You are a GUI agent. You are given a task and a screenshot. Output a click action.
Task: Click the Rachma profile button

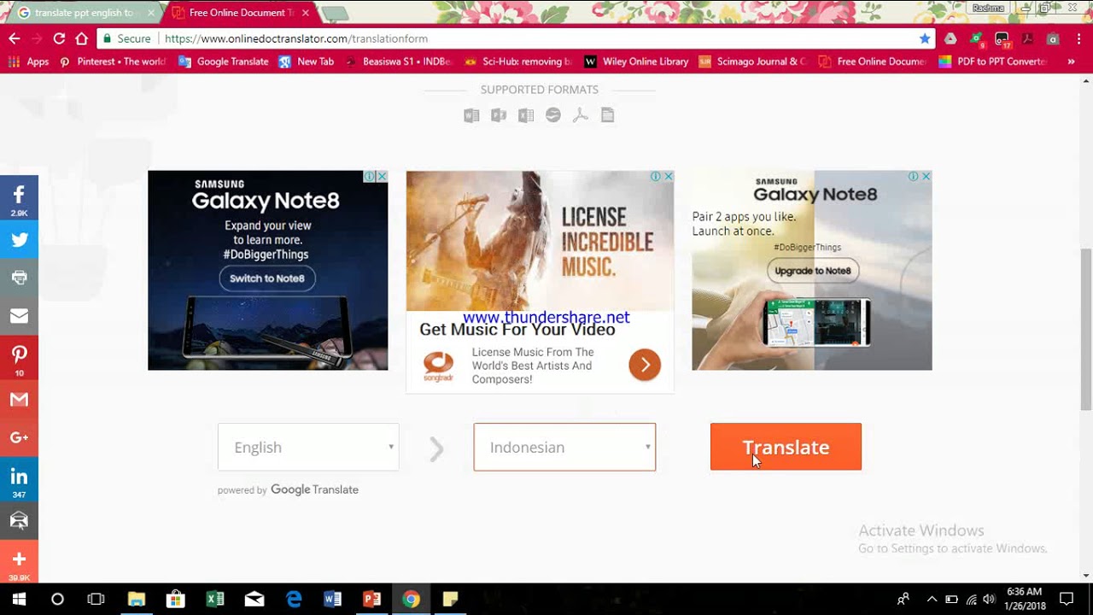[x=988, y=8]
